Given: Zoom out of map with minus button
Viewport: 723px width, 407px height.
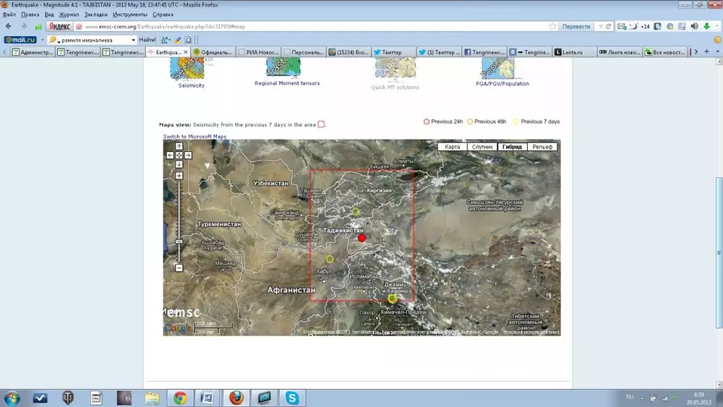Looking at the screenshot, I should click(179, 267).
